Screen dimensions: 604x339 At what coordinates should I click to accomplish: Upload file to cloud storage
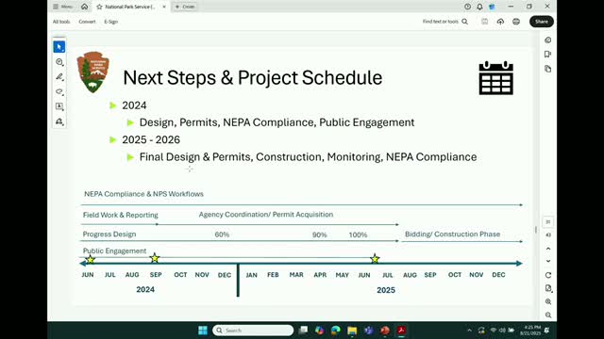pyautogui.click(x=500, y=22)
